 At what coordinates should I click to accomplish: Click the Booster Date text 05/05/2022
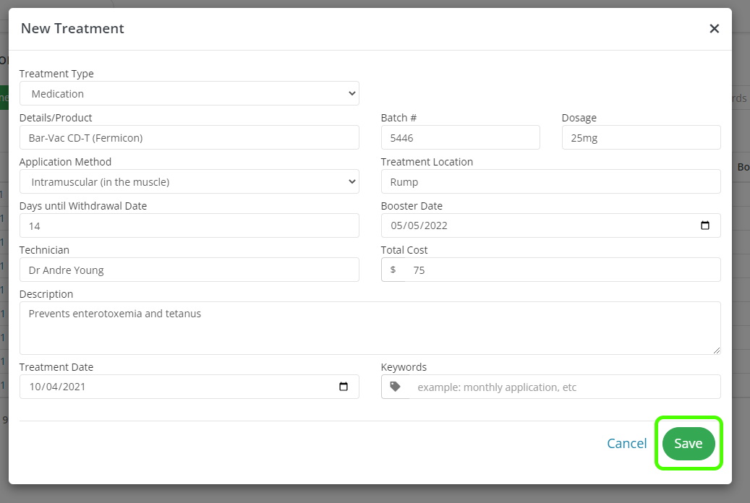[x=419, y=225]
